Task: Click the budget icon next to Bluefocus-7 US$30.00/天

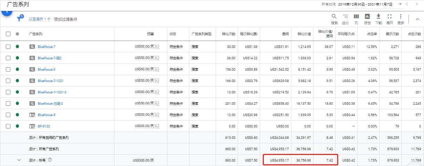Action: pos(157,46)
